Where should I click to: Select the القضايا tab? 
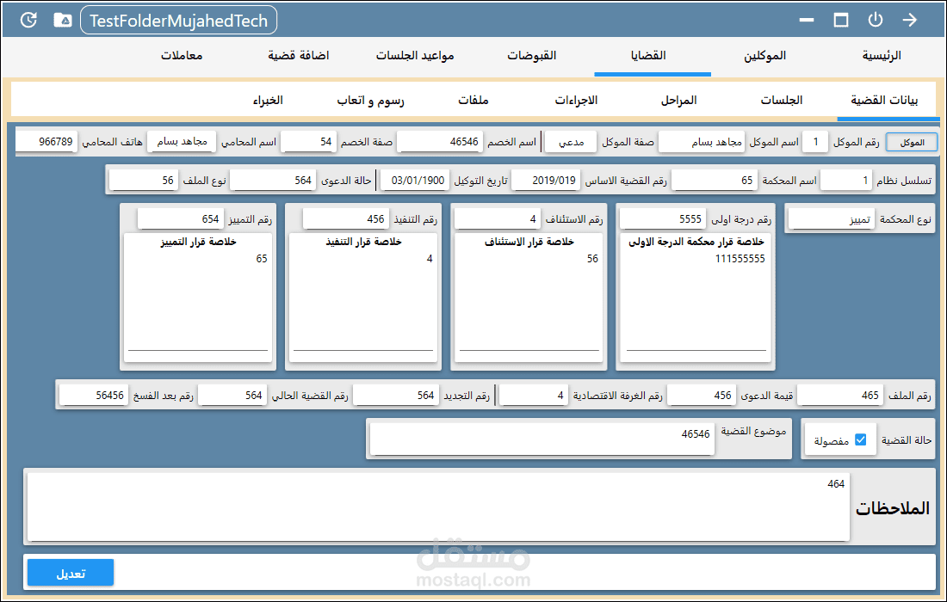648,56
